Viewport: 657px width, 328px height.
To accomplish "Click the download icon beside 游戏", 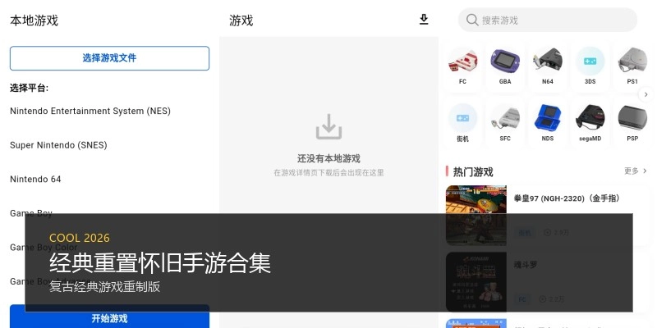I will [424, 20].
